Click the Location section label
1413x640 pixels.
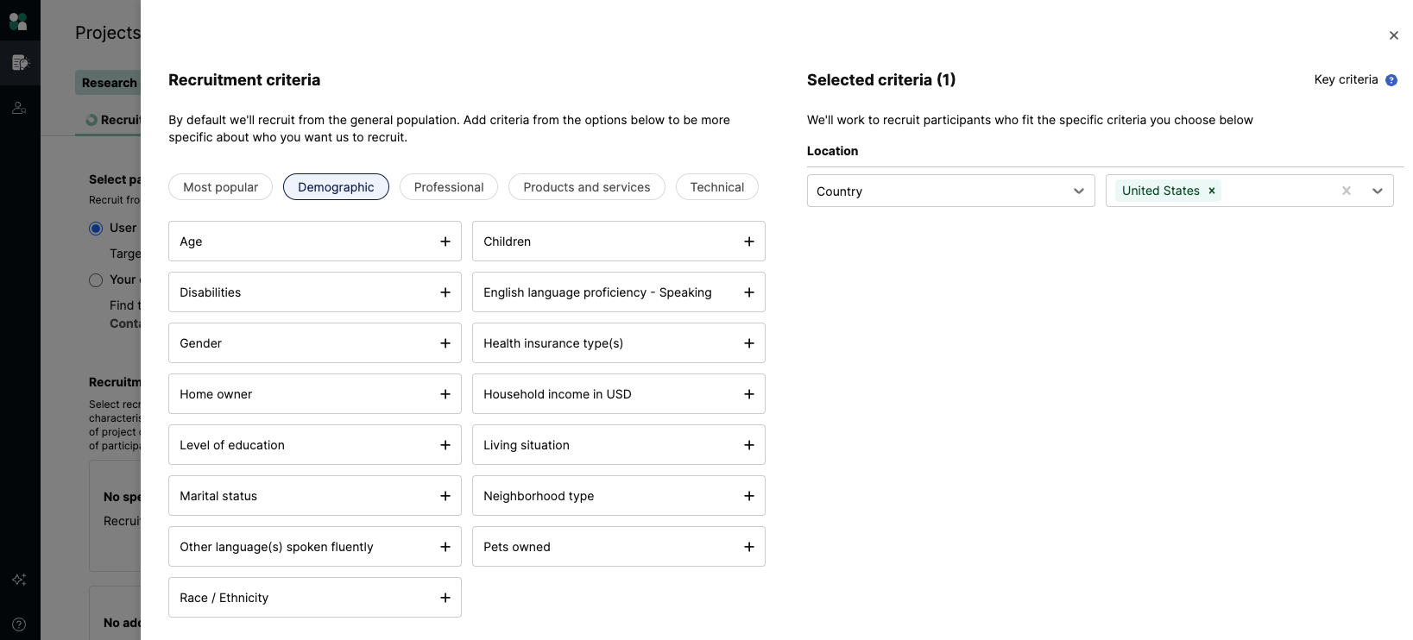point(832,151)
